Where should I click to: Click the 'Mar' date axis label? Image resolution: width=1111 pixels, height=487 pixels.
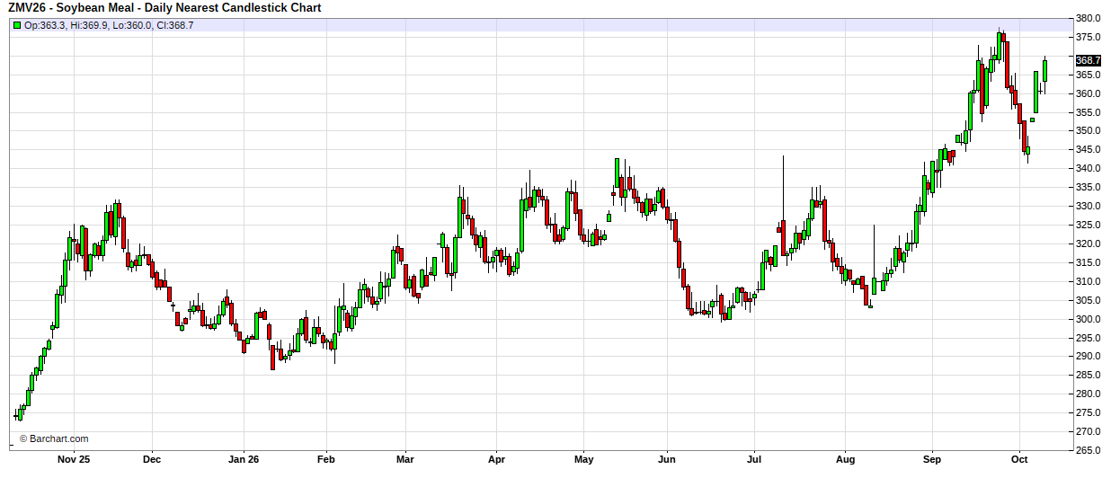[x=404, y=459]
